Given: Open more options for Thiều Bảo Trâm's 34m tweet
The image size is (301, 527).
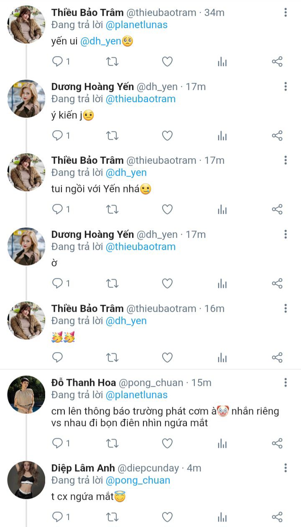Looking at the screenshot, I should tap(286, 13).
